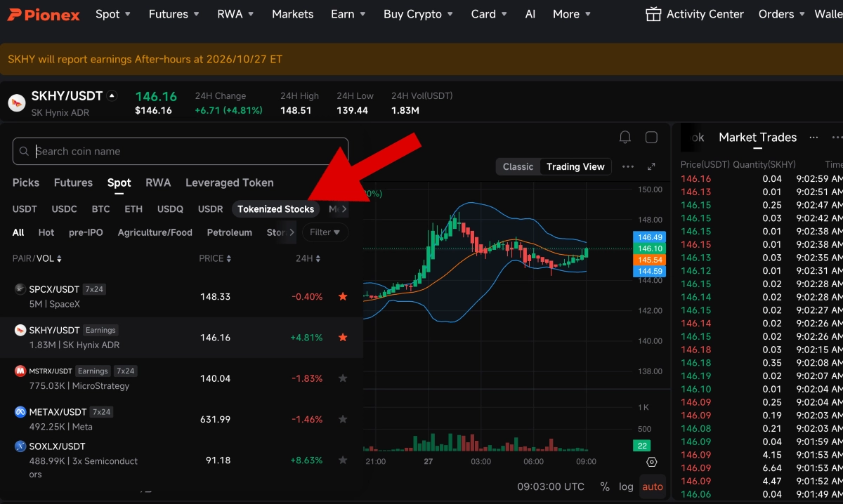Click the search magnifier icon

point(25,151)
